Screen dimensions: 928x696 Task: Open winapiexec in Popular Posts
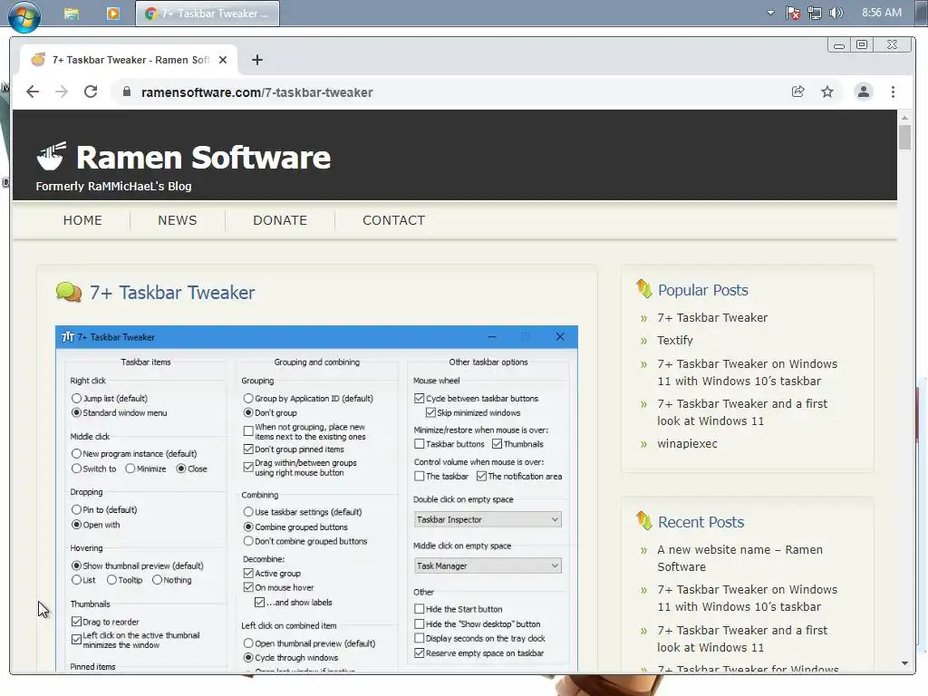point(687,443)
